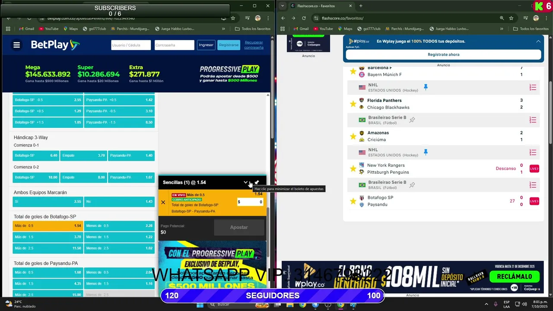The width and height of the screenshot is (553, 311).
Task: Select Botafogo-SP +1.5 handicap at 1.05
Action: coord(48,122)
